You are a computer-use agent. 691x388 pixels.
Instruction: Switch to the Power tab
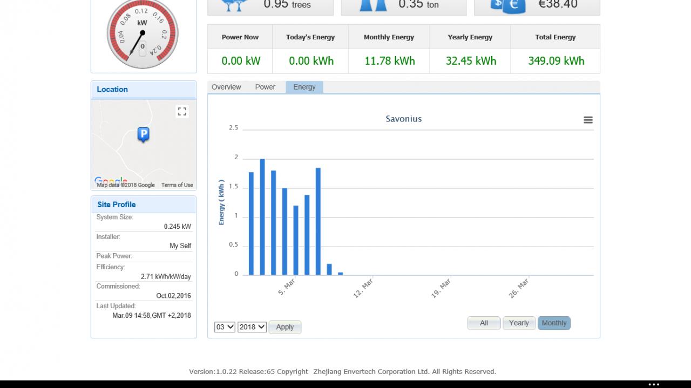coord(265,87)
